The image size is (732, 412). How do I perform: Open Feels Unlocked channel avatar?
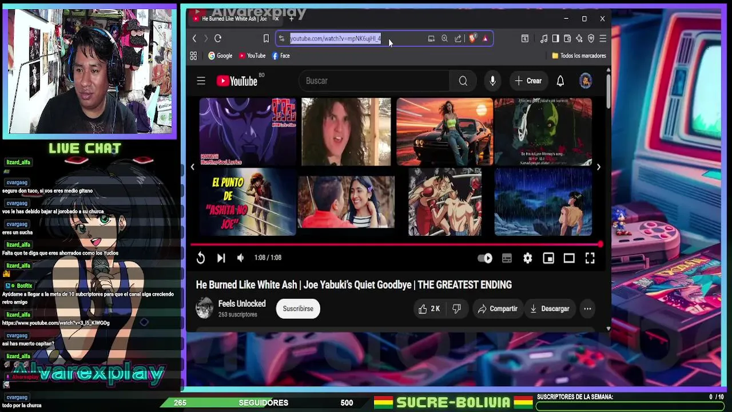click(204, 308)
